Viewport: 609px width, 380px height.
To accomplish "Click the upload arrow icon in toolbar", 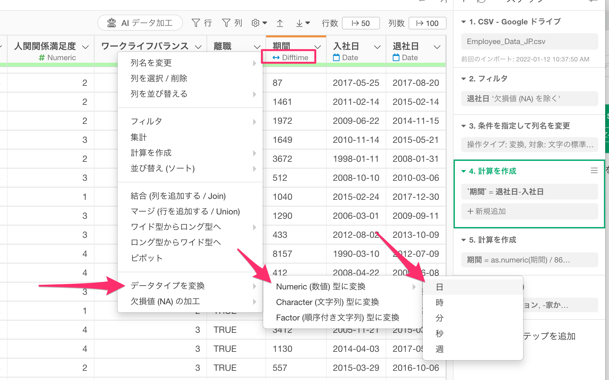I will pyautogui.click(x=280, y=23).
